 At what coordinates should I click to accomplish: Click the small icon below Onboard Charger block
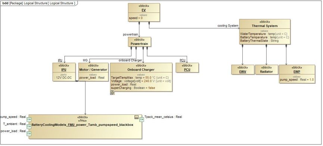[112, 93]
